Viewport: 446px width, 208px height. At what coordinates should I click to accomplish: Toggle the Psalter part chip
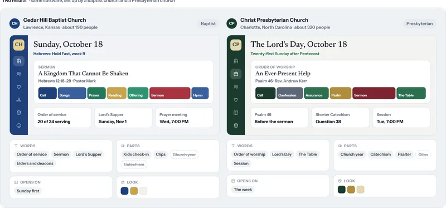[405, 154]
